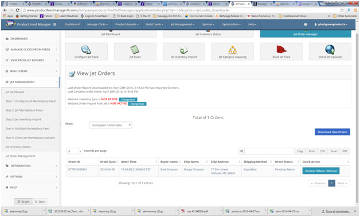Image resolution: width=360 pixels, height=217 pixels.
Task: Open the Product Reports menu
Action: coord(127,24)
